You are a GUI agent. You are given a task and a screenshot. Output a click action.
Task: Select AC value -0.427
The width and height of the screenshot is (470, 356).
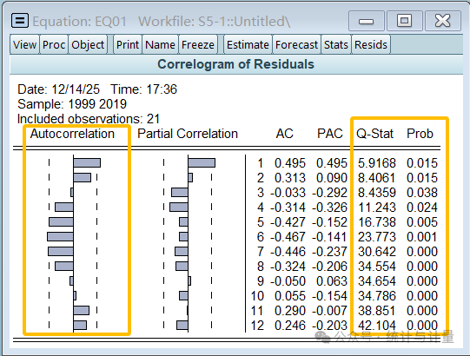tap(288, 222)
